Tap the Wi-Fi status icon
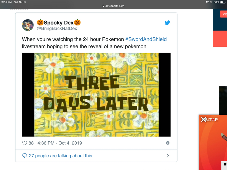 pos(207,2)
